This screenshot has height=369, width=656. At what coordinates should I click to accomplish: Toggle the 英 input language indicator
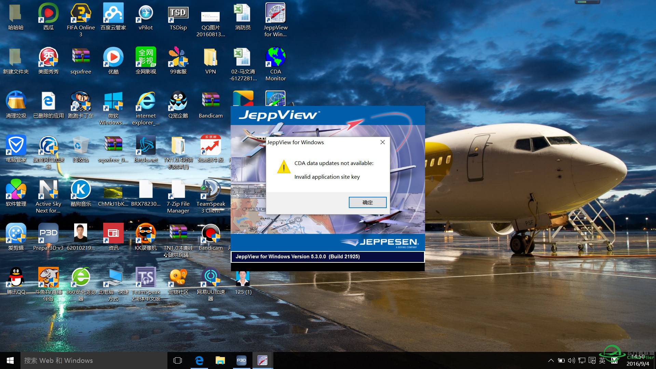[602, 360]
